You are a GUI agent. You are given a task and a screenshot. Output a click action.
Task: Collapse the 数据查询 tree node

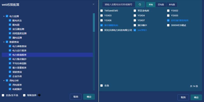pyautogui.click(x=4, y=42)
